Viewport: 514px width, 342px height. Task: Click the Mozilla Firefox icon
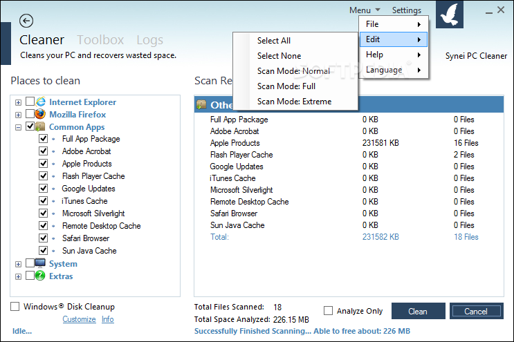[40, 114]
